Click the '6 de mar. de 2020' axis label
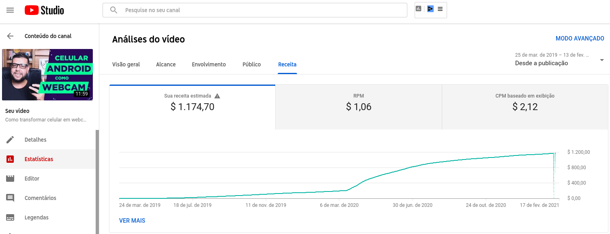This screenshot has width=610, height=234. click(x=339, y=205)
